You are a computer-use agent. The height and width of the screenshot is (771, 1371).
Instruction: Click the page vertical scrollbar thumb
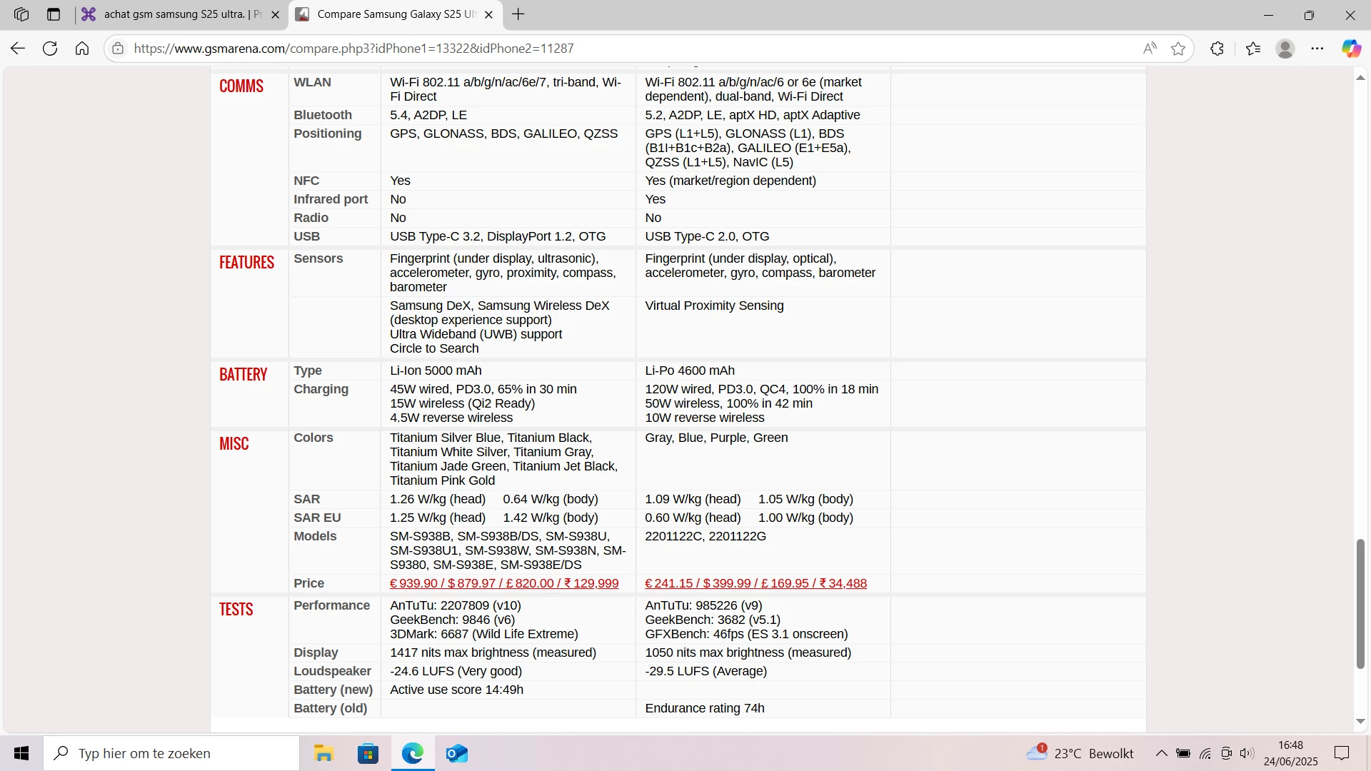tap(1360, 604)
